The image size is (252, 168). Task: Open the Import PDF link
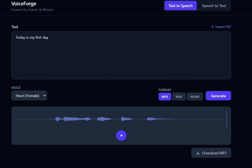pyautogui.click(x=221, y=27)
